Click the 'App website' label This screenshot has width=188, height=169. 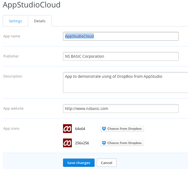click(13, 109)
